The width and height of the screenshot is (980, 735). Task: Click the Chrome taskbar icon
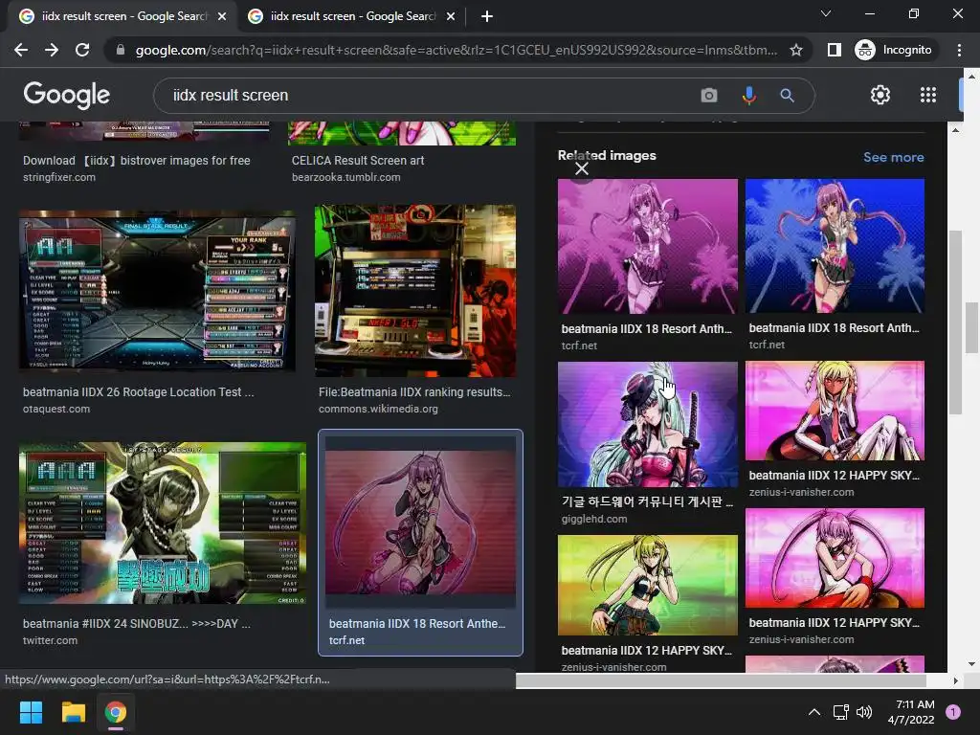[116, 712]
